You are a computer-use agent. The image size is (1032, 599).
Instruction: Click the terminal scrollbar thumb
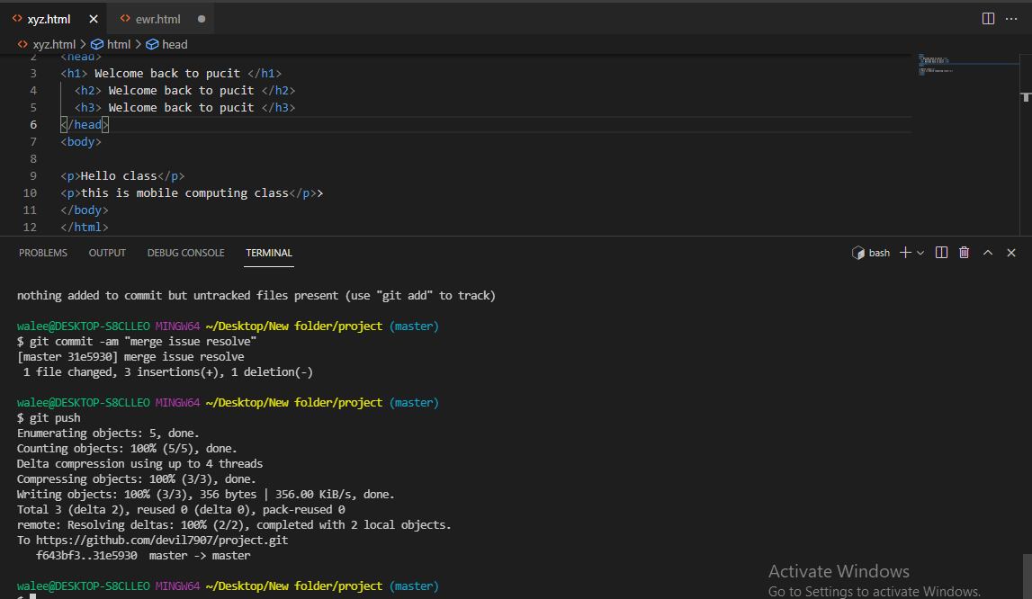(x=1026, y=577)
